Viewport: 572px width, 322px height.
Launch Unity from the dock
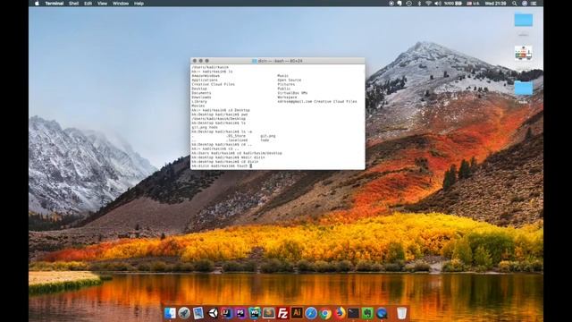click(x=213, y=313)
